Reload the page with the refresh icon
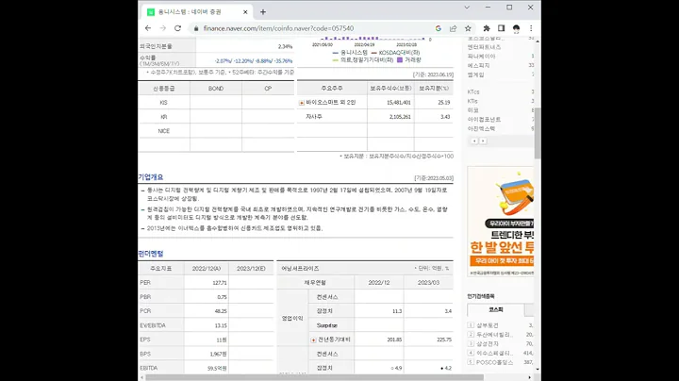 tap(177, 28)
